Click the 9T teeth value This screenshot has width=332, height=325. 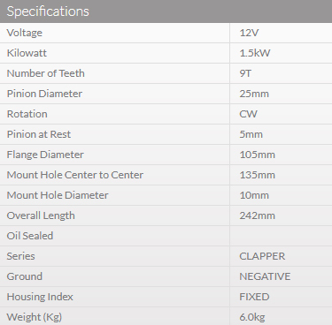tap(245, 73)
